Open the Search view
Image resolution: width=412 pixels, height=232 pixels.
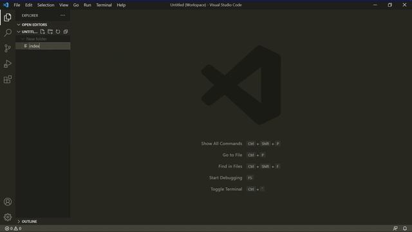pyautogui.click(x=8, y=33)
